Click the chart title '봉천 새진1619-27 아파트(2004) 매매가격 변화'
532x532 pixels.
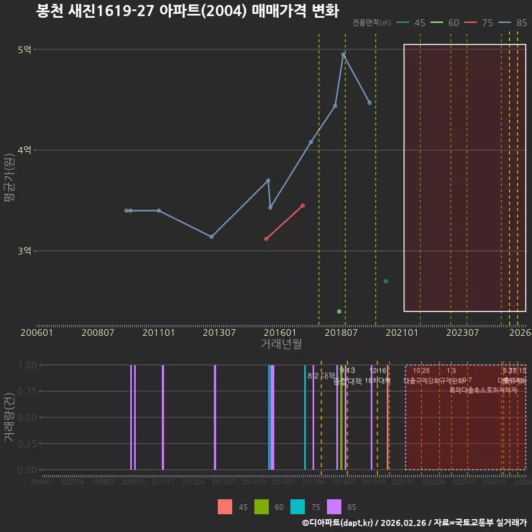187,11
